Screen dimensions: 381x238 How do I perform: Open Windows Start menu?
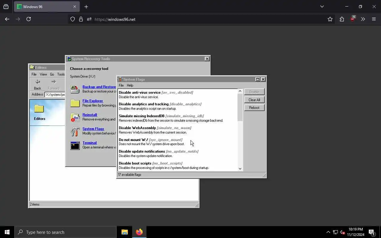(7, 232)
